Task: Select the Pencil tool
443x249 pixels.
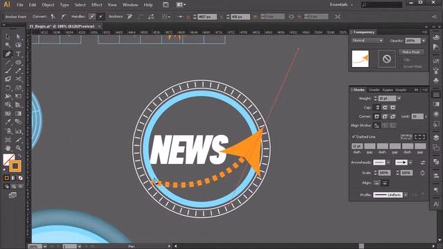Action: pyautogui.click(x=19, y=71)
